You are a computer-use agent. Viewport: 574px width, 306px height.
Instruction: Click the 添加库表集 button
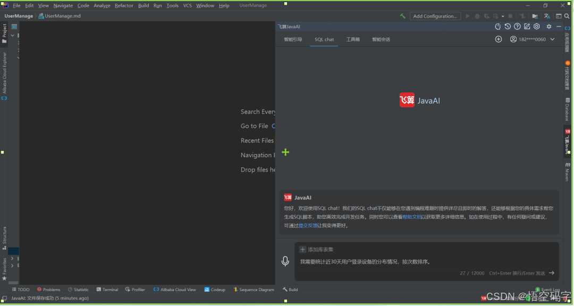[x=316, y=250]
